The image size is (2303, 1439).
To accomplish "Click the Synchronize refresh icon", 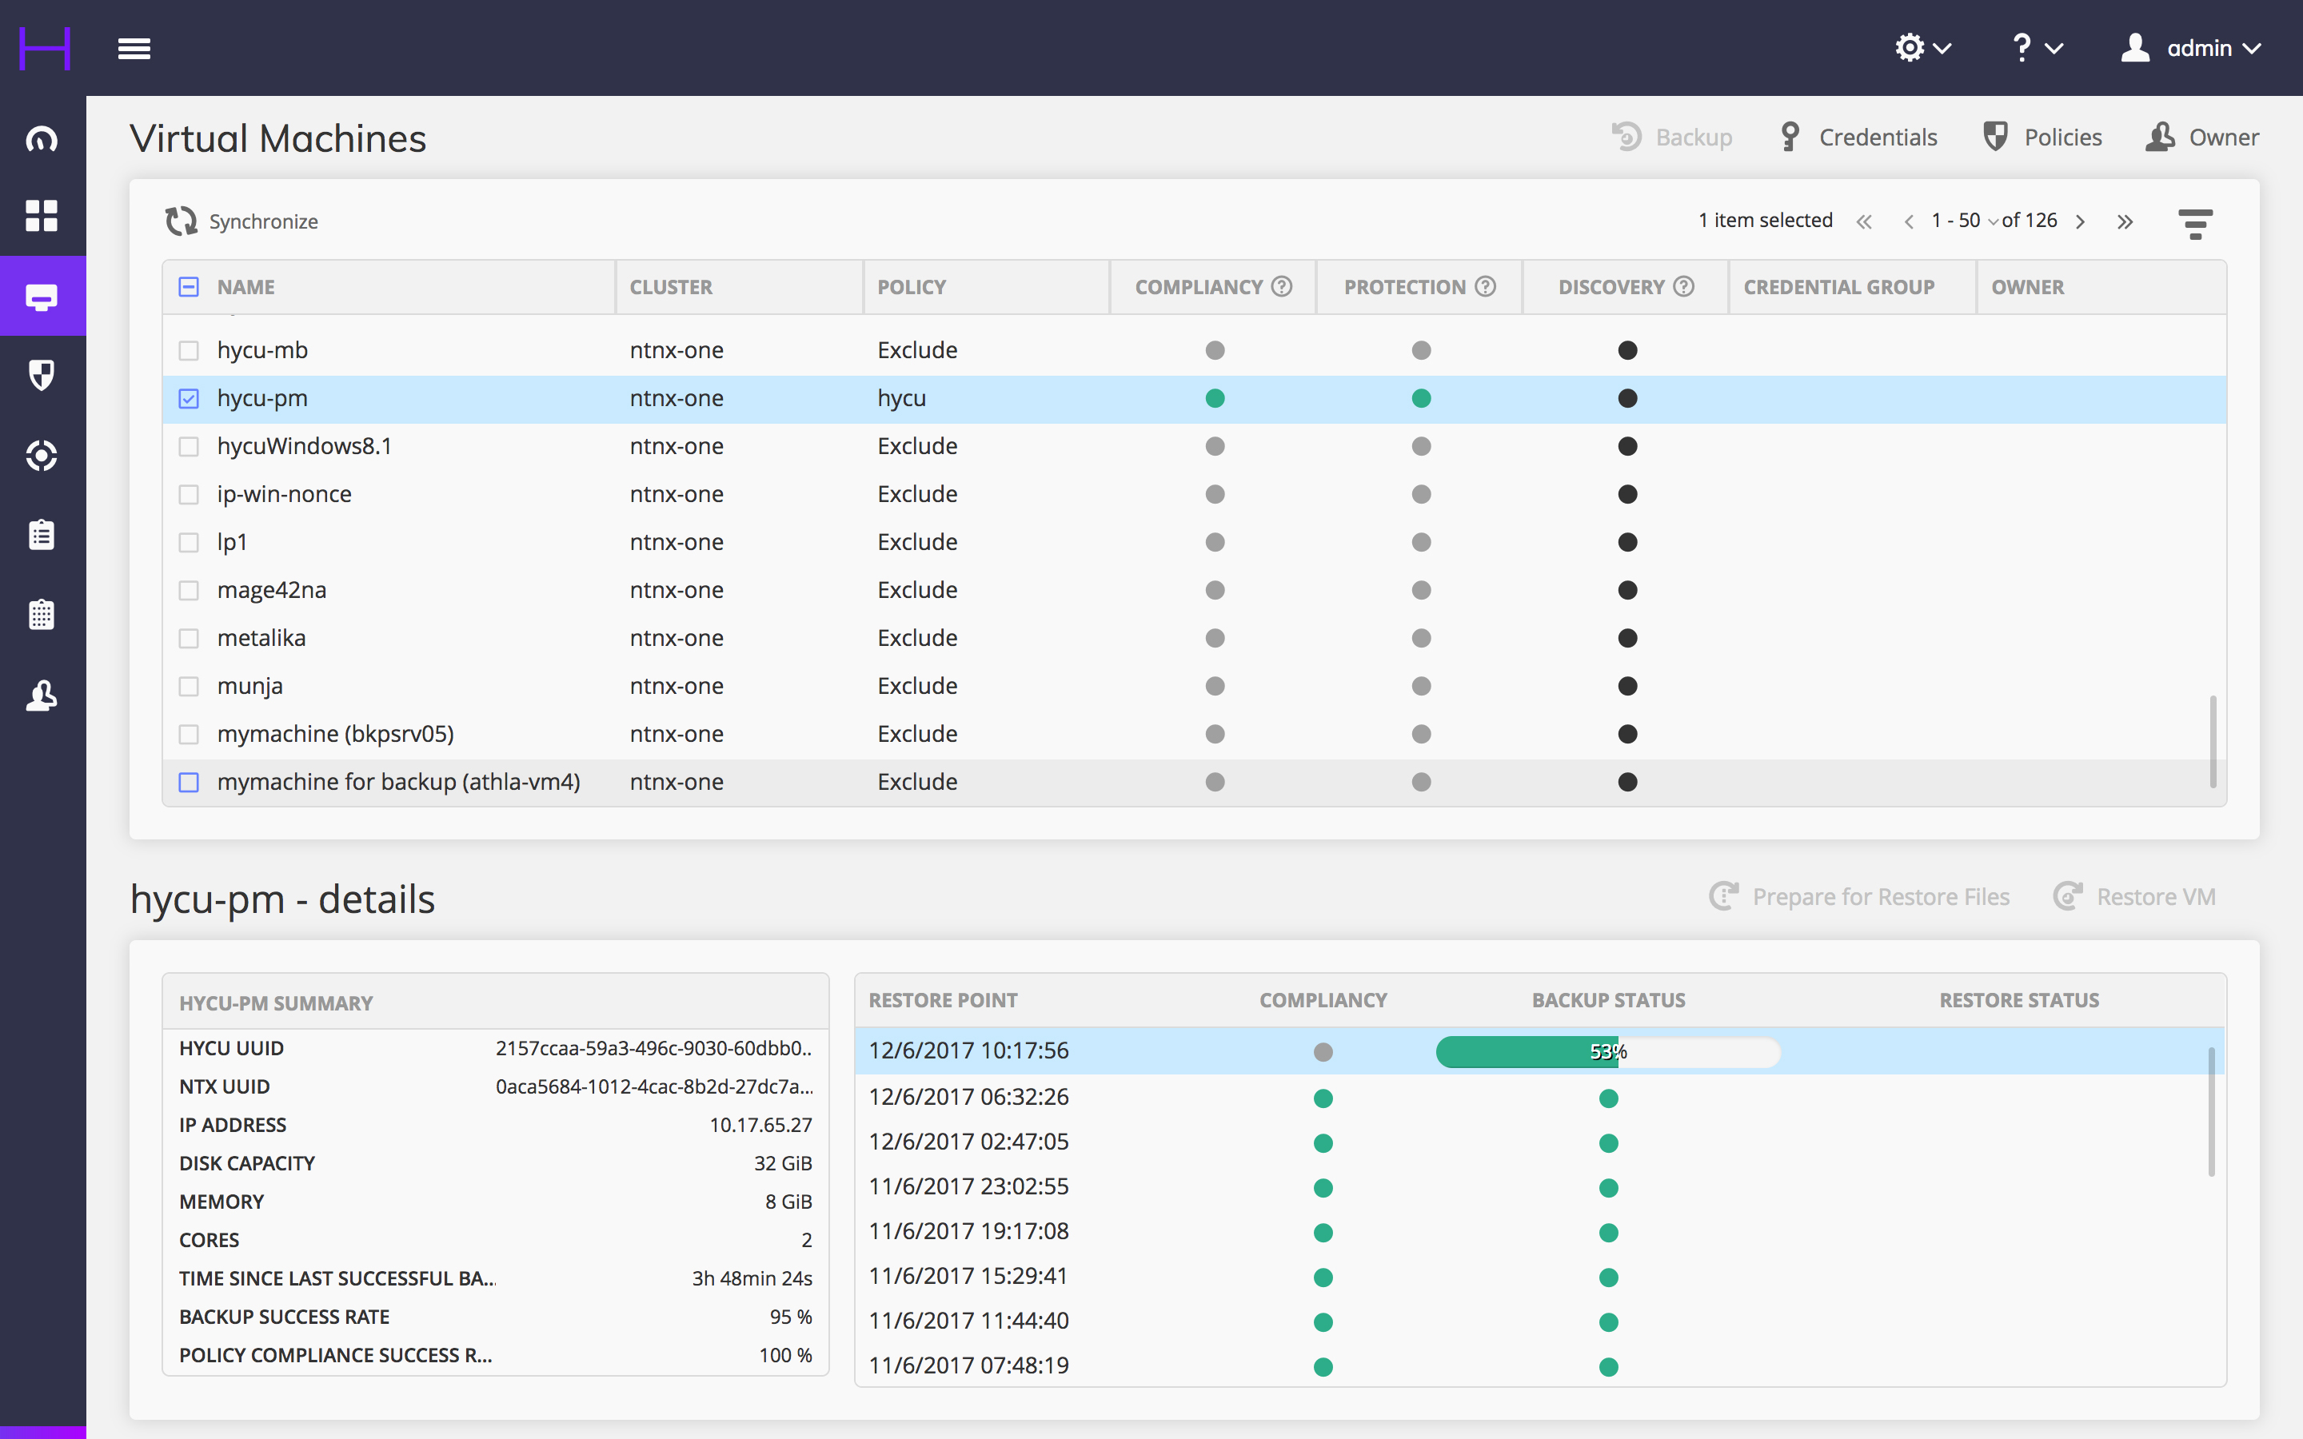I will pyautogui.click(x=181, y=221).
